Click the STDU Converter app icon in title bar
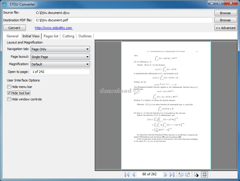The height and width of the screenshot is (181, 240). click(x=5, y=4)
